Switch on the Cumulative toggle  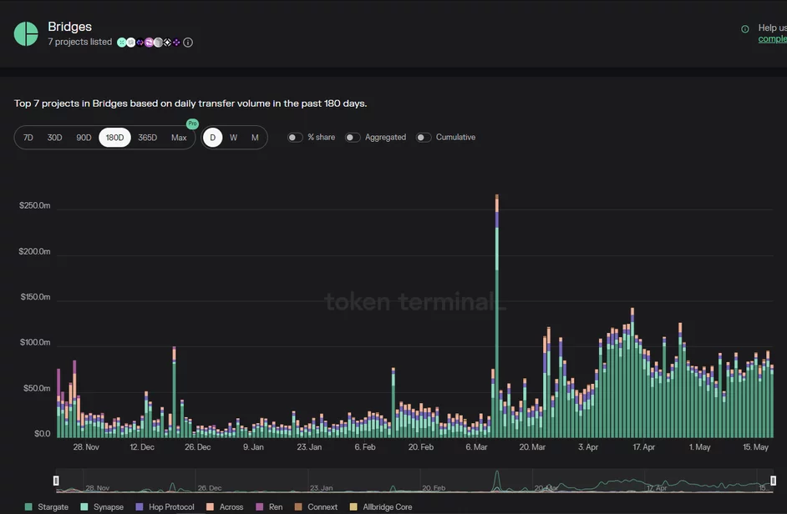point(424,138)
